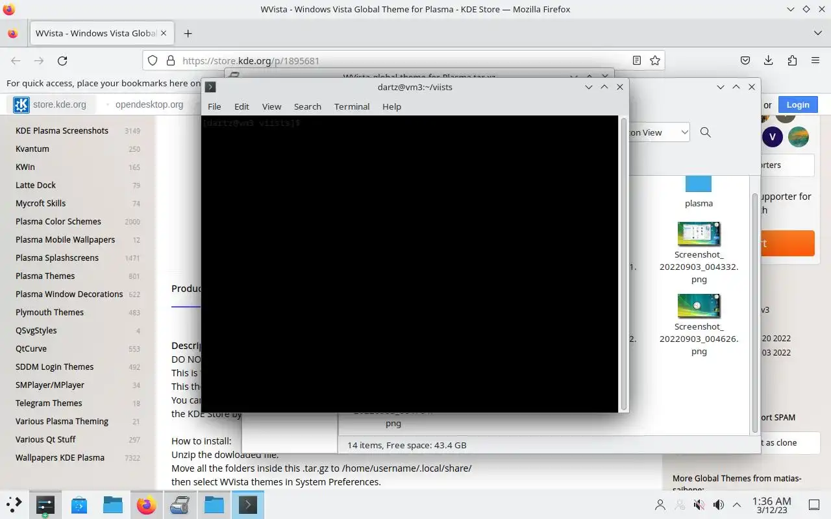Click the user icon in the system tray

660,505
